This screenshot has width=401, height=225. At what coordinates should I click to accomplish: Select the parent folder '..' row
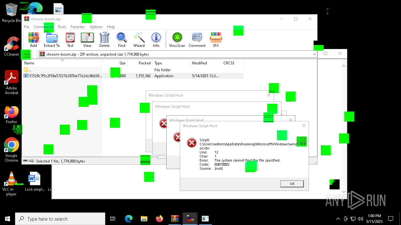(133, 70)
